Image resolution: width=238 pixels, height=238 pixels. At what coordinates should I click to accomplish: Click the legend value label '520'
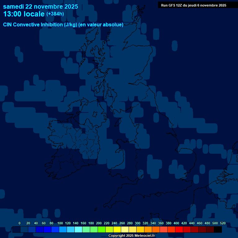223,223
